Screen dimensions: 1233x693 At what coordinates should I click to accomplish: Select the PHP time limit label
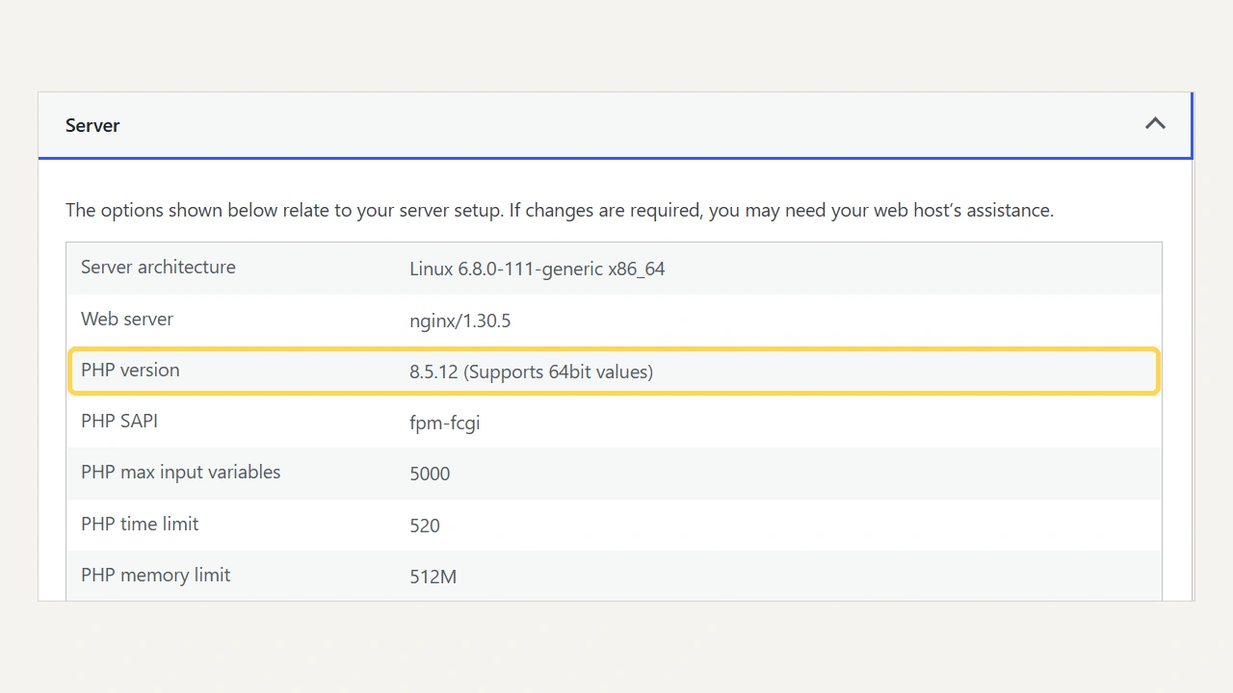[x=140, y=525]
